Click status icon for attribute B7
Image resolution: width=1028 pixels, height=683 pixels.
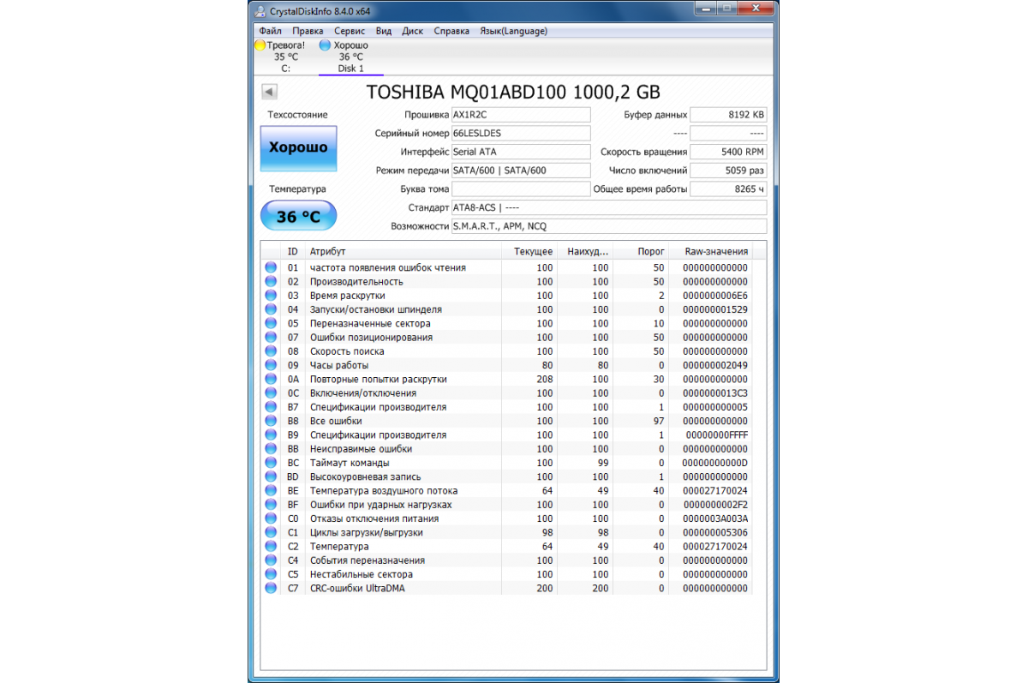pos(271,407)
